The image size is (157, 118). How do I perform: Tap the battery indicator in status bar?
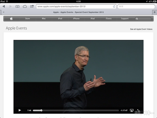click(155, 1)
